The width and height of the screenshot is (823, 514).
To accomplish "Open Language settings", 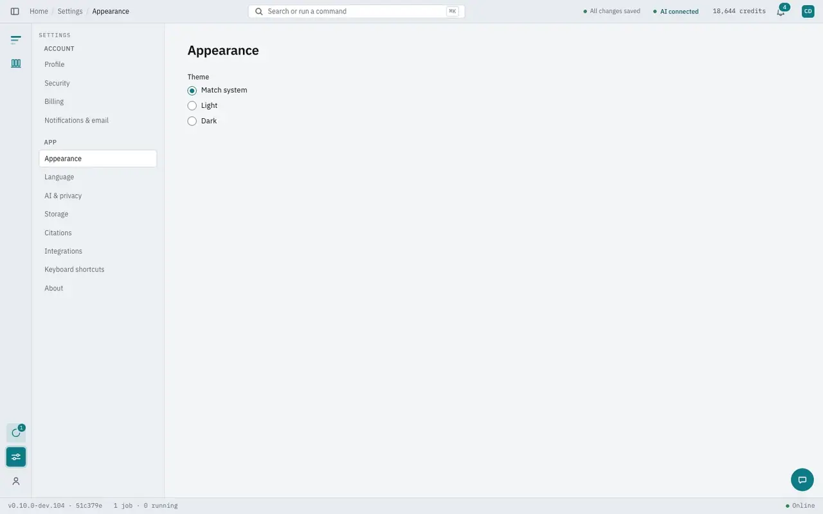I will pyautogui.click(x=98, y=177).
